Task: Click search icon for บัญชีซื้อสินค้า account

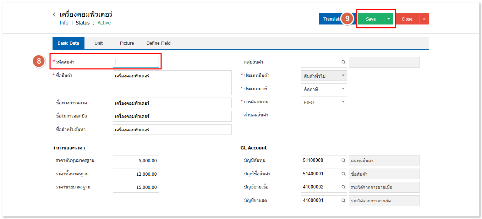Action: (343, 174)
